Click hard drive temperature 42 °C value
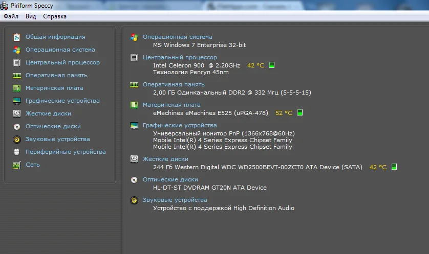The width and height of the screenshot is (429, 254). coord(378,167)
